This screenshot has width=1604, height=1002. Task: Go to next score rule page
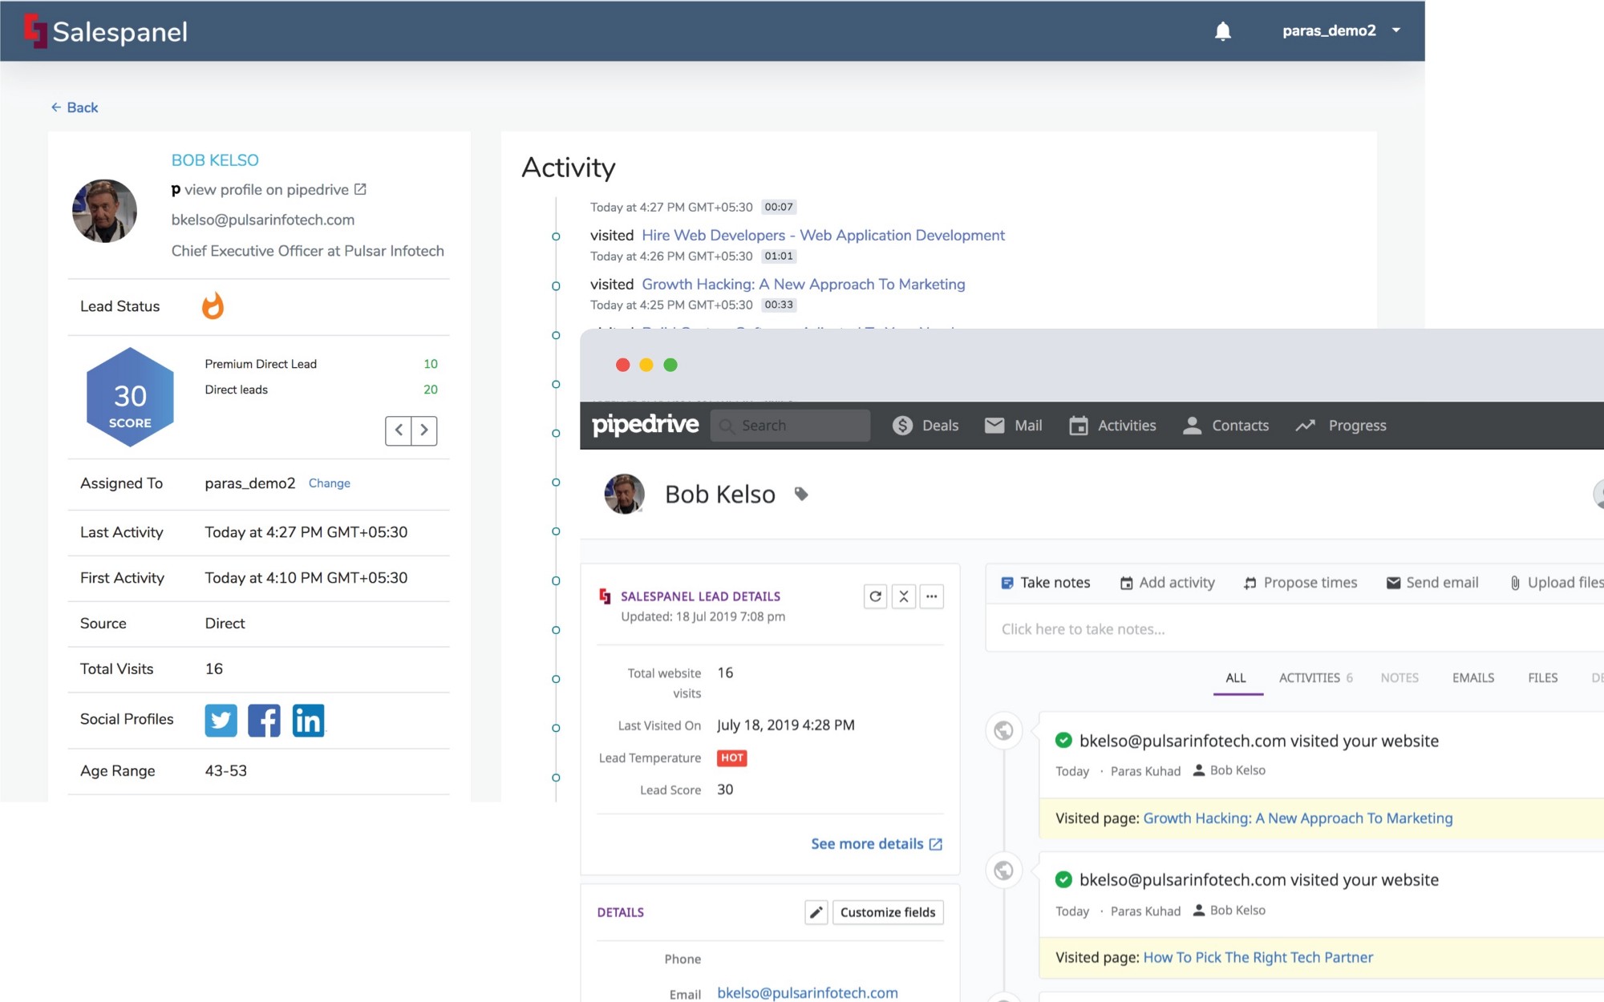click(424, 430)
